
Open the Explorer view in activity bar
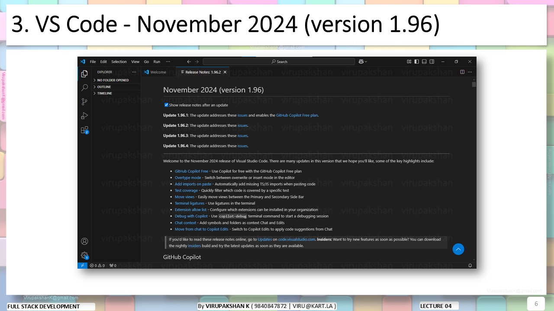click(84, 74)
